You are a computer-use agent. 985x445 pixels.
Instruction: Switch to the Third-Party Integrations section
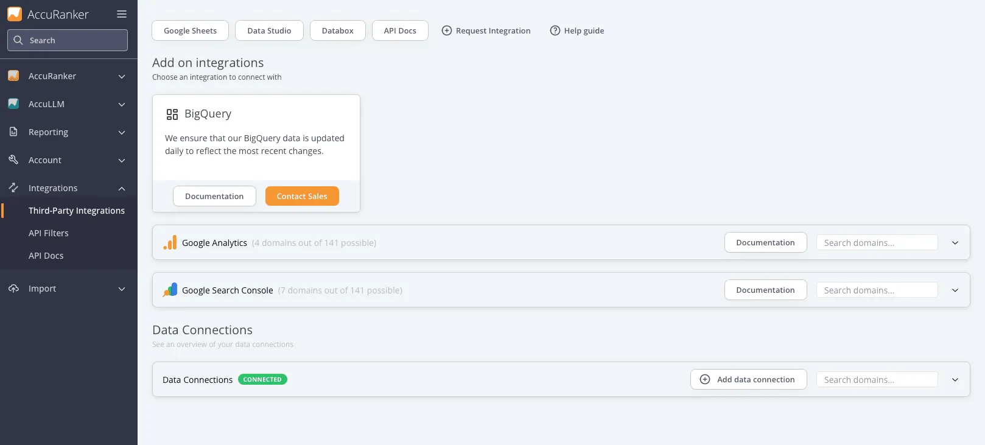pyautogui.click(x=76, y=210)
